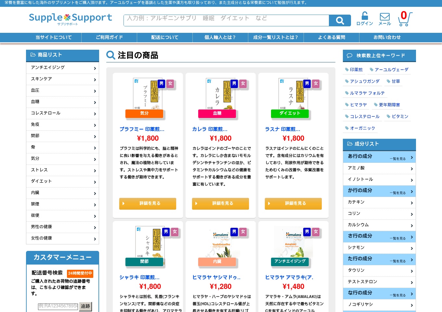This screenshot has width=442, height=312.
Task: Open 配送について nav item
Action: [165, 37]
